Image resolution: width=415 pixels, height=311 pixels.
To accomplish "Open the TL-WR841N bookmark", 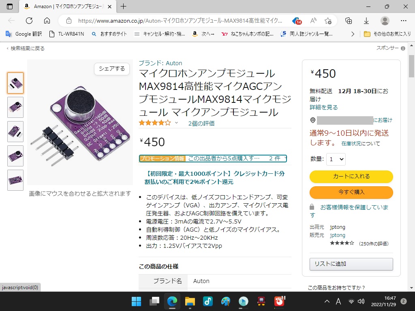I will pos(67,34).
